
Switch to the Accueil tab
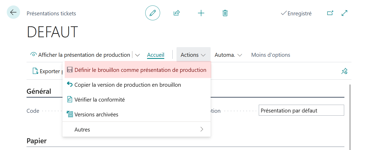click(x=156, y=55)
